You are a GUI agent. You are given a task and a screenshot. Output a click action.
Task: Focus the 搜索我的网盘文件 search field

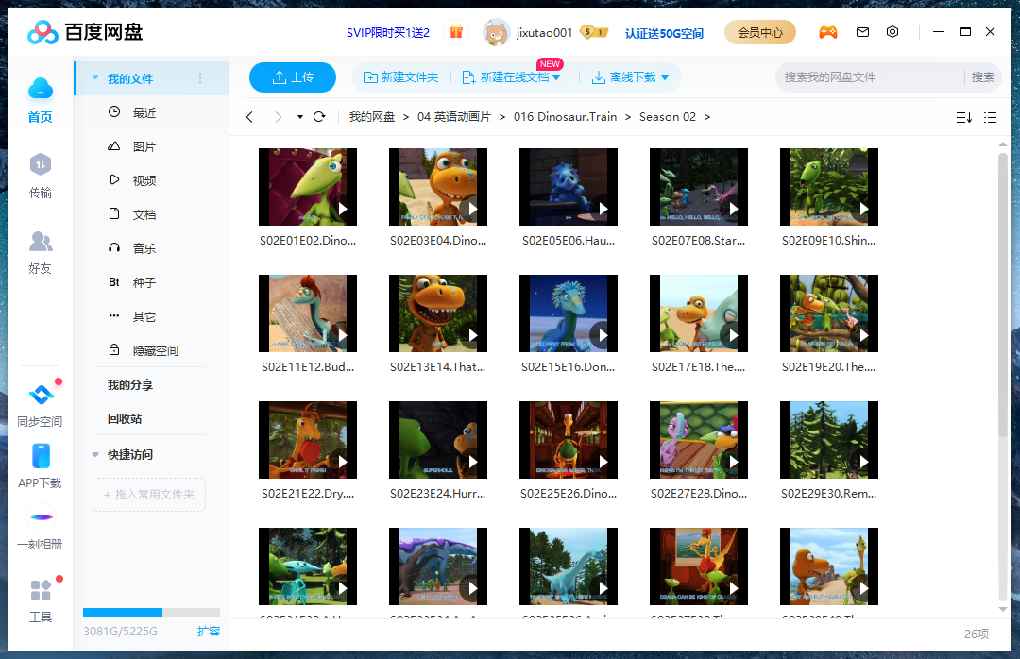pyautogui.click(x=869, y=77)
